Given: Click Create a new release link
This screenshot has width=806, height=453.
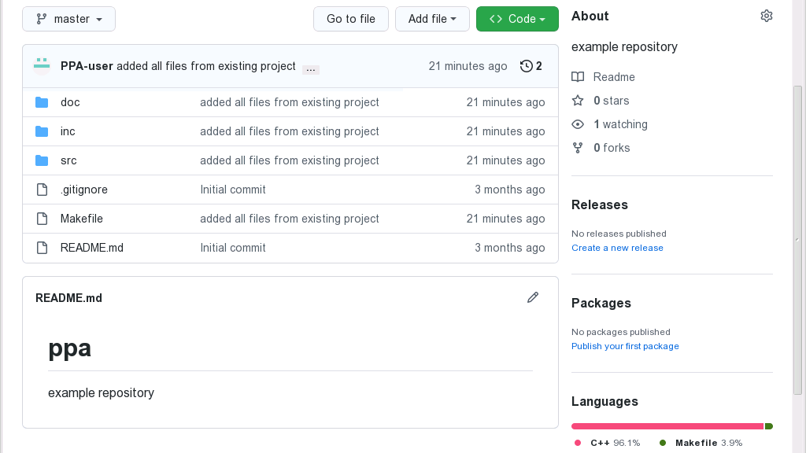Looking at the screenshot, I should (x=617, y=248).
